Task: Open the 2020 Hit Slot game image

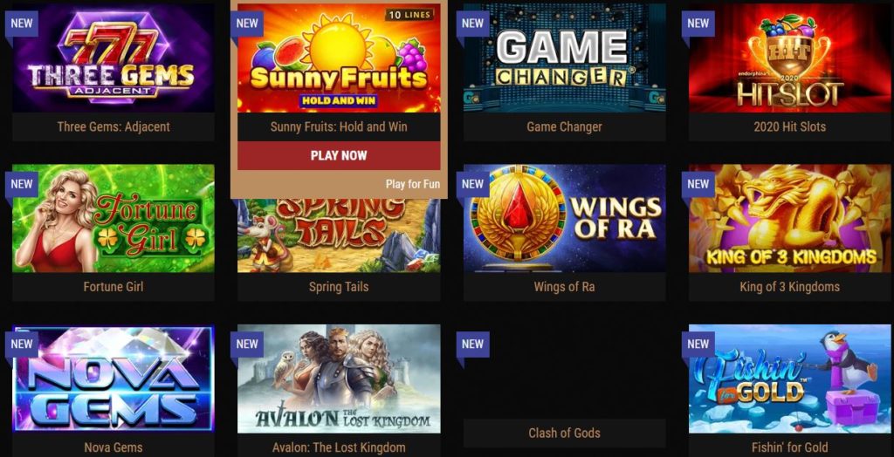Action: click(x=789, y=58)
